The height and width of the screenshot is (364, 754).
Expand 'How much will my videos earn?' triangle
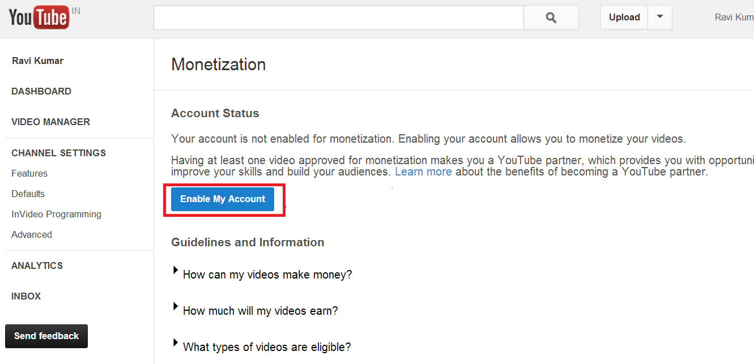[175, 307]
